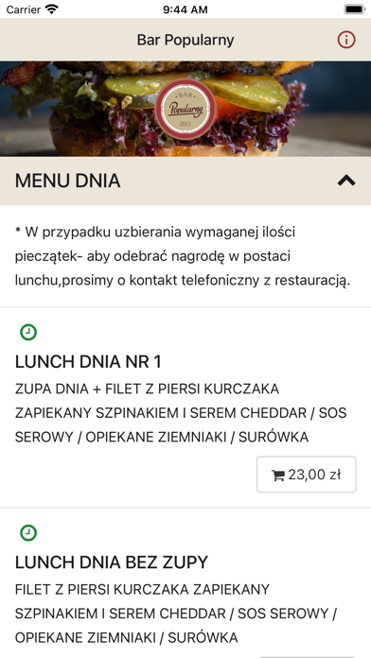Tap the stamps reward notice paragraph

183,256
